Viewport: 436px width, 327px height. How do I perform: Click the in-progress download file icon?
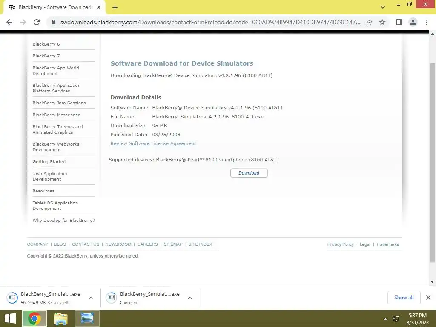click(x=12, y=298)
